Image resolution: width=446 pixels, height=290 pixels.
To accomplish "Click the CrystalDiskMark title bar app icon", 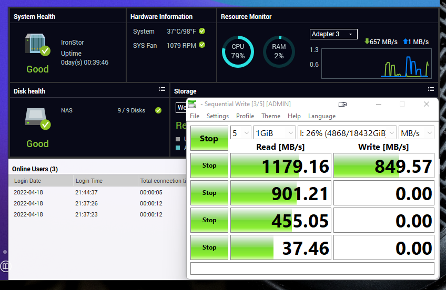I will click(x=192, y=104).
